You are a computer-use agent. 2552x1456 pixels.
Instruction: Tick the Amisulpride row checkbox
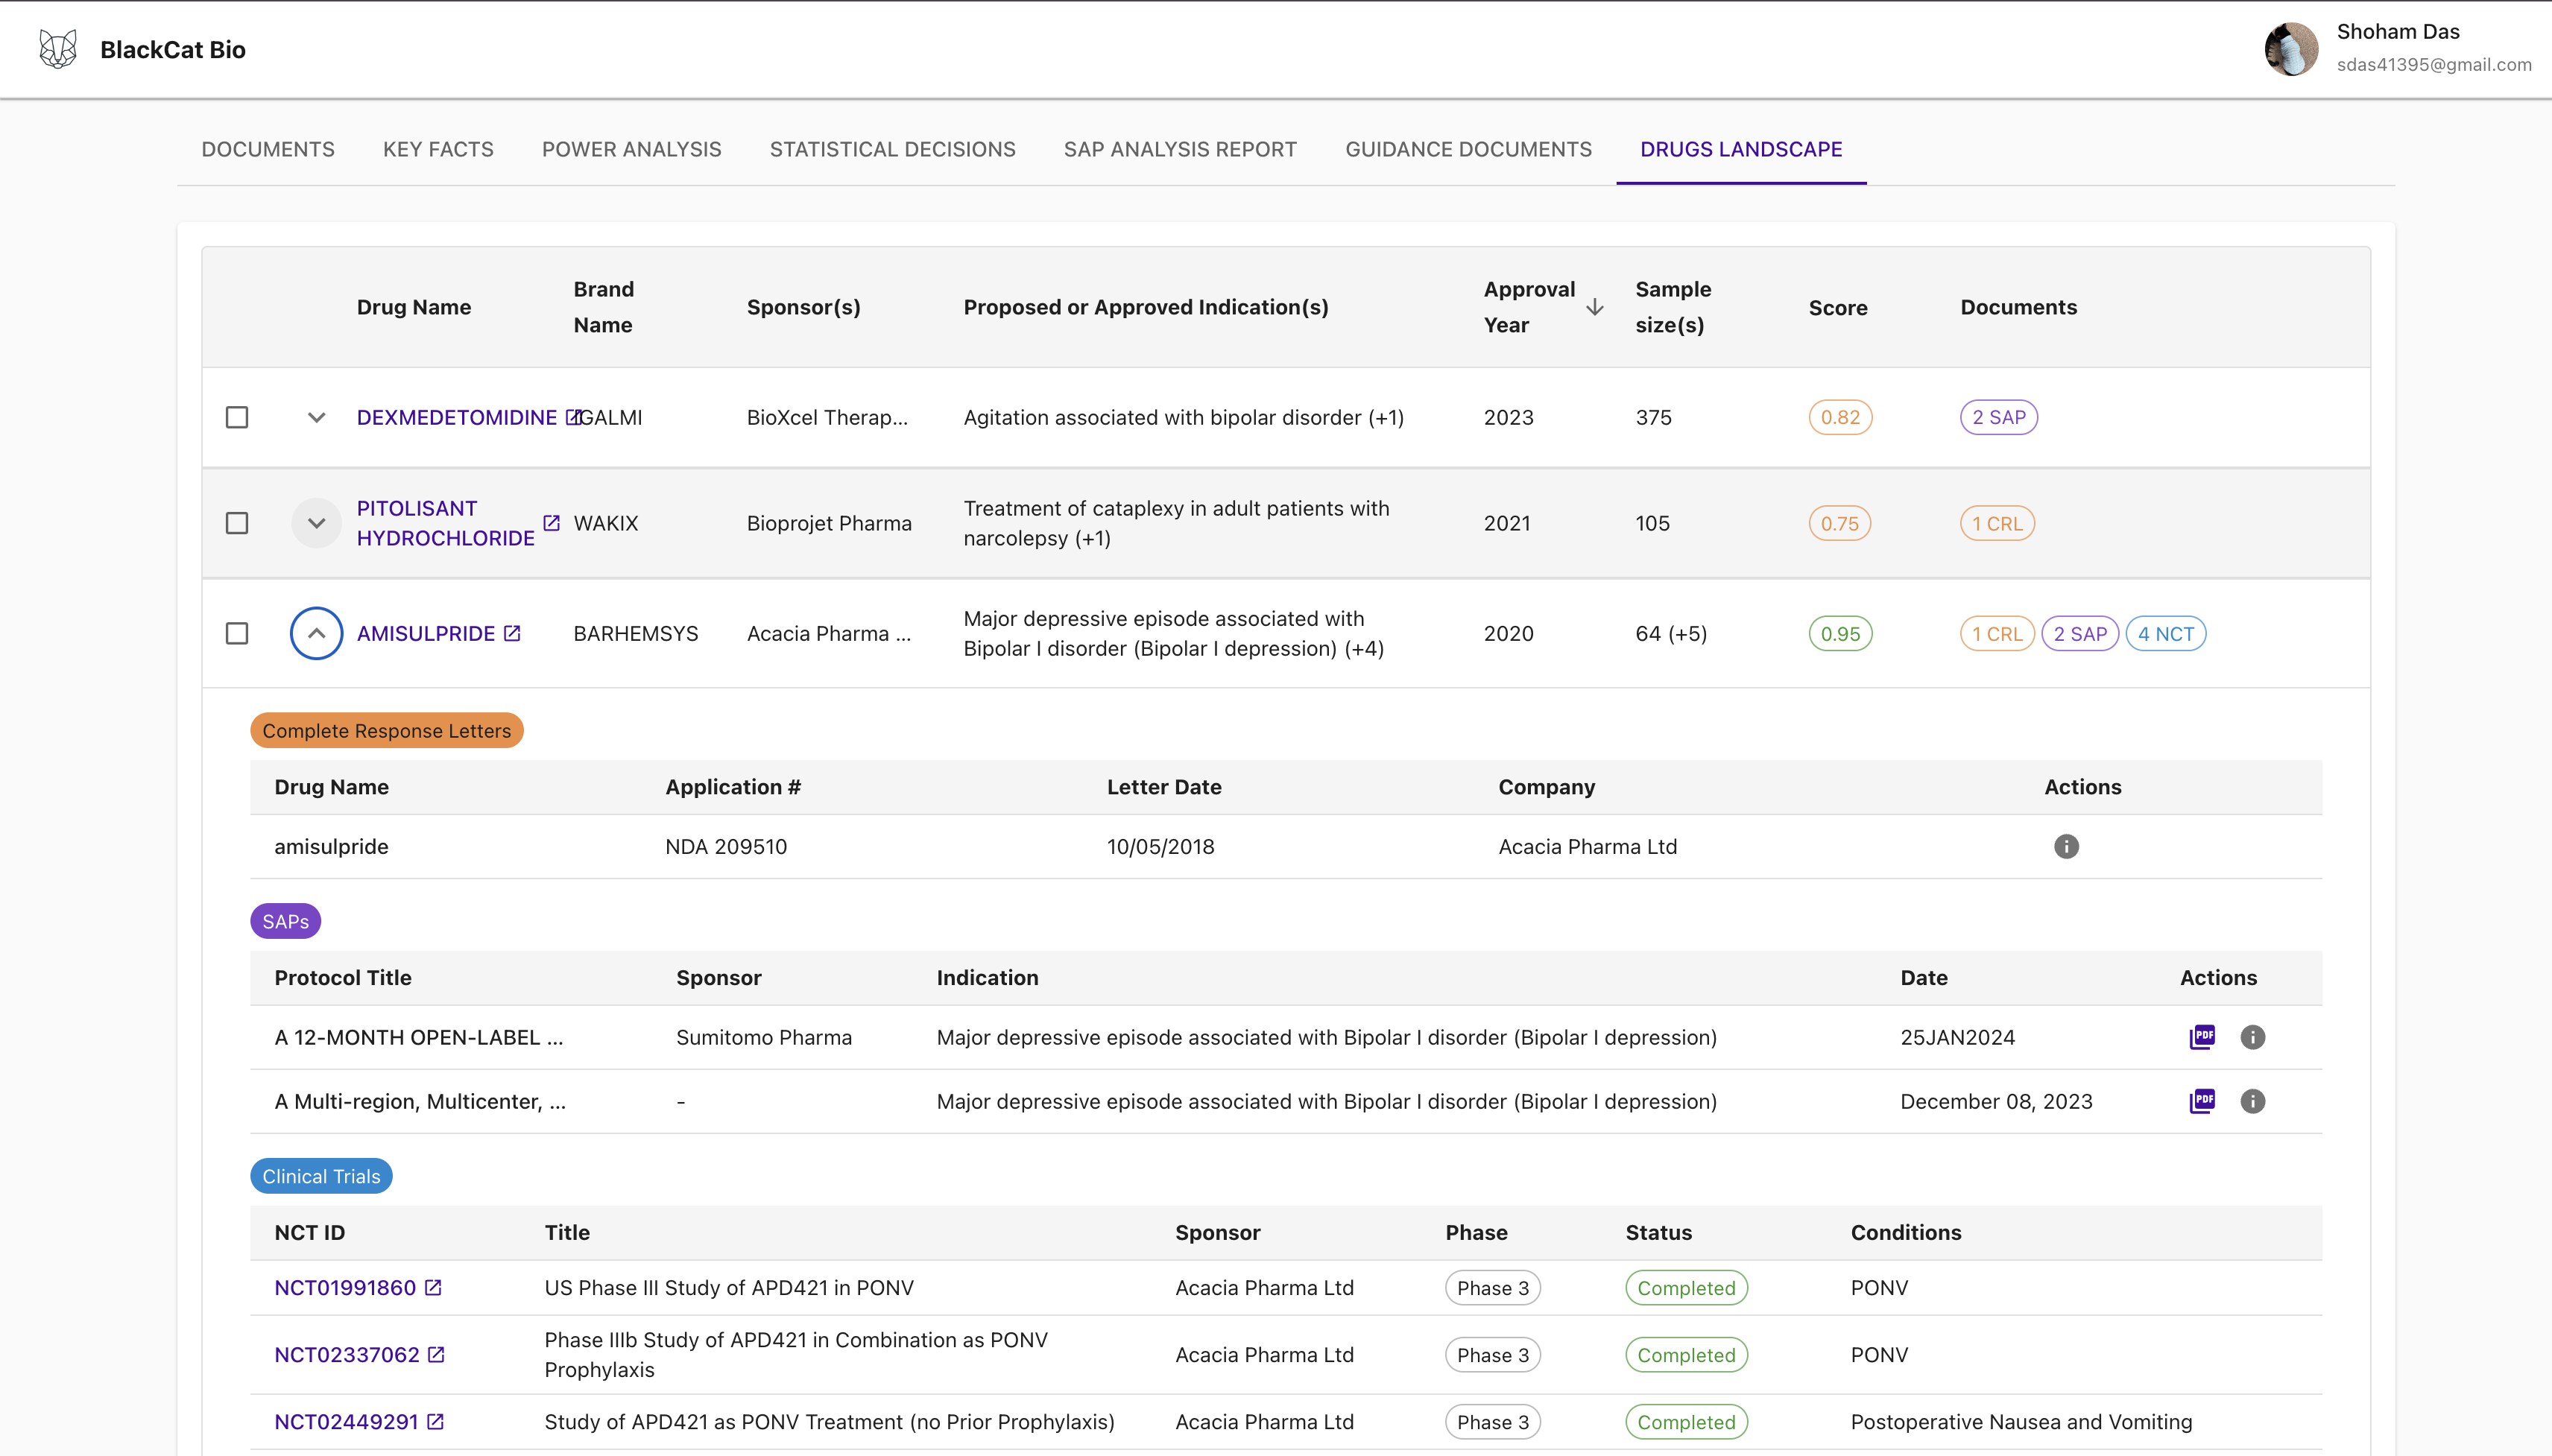(x=237, y=633)
